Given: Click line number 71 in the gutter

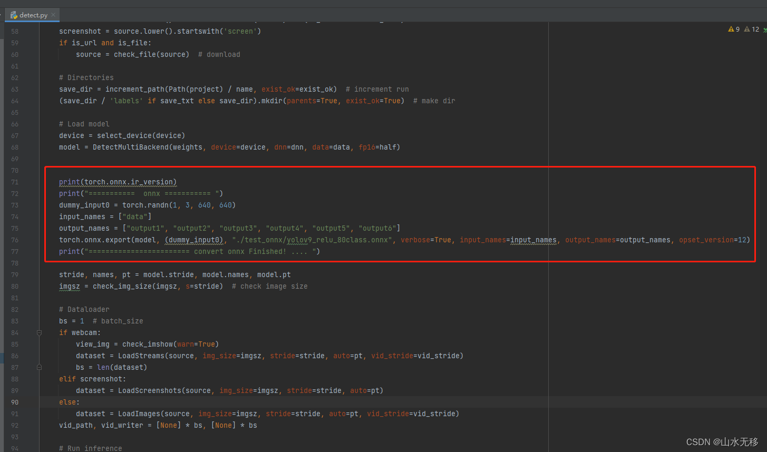Looking at the screenshot, I should pyautogui.click(x=14, y=182).
